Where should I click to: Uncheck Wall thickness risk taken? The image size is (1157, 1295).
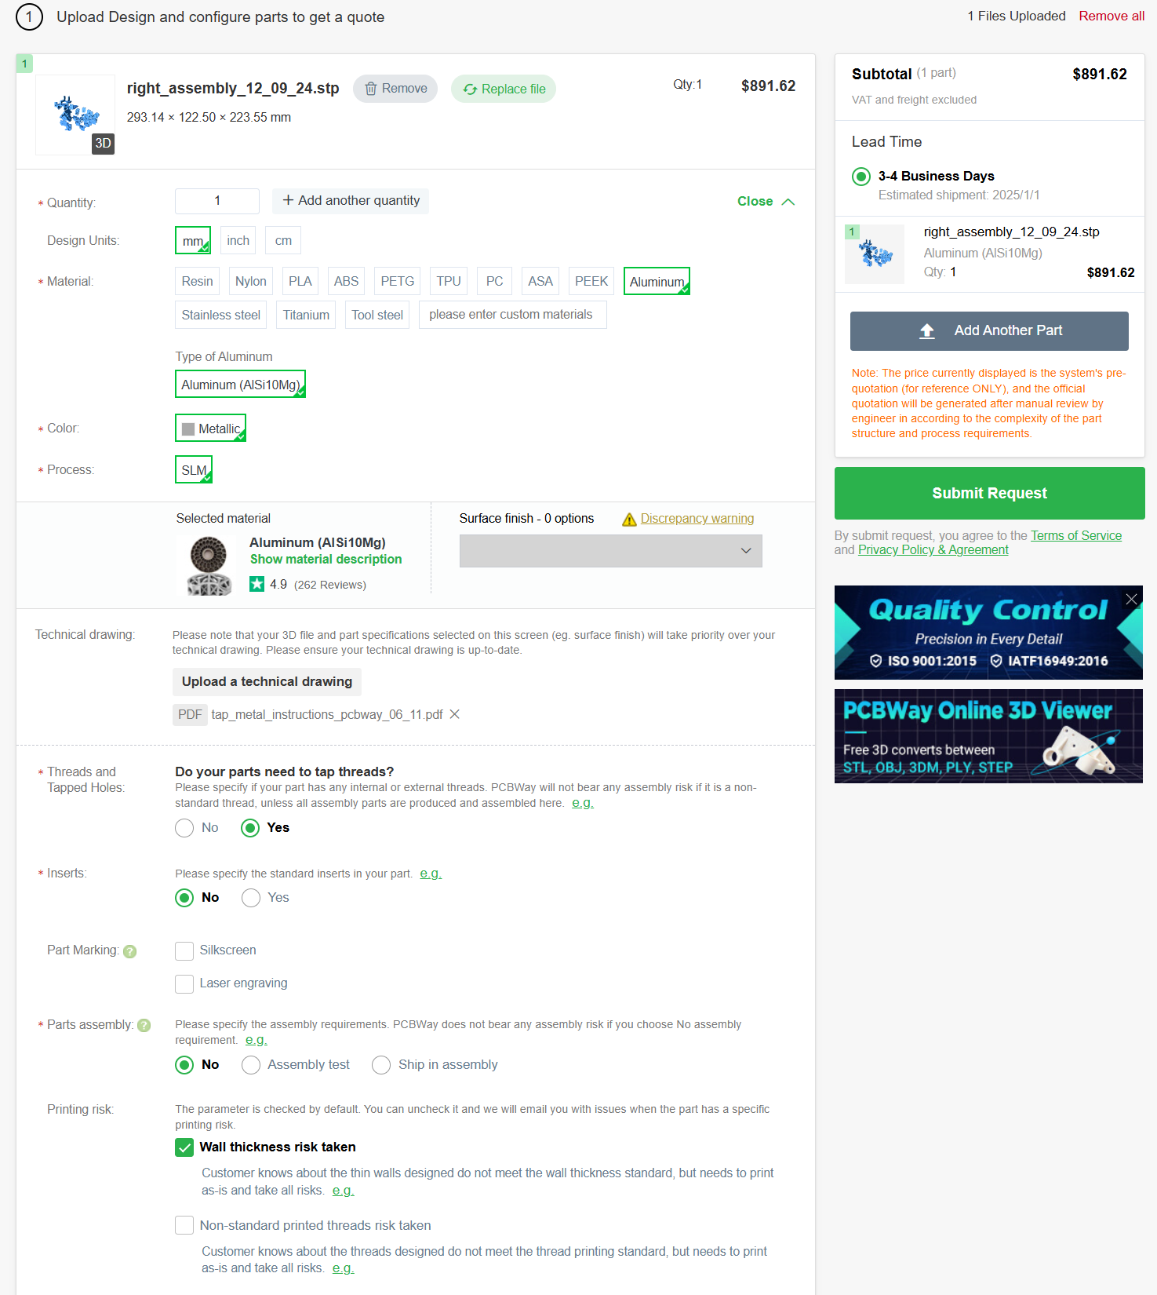184,1147
